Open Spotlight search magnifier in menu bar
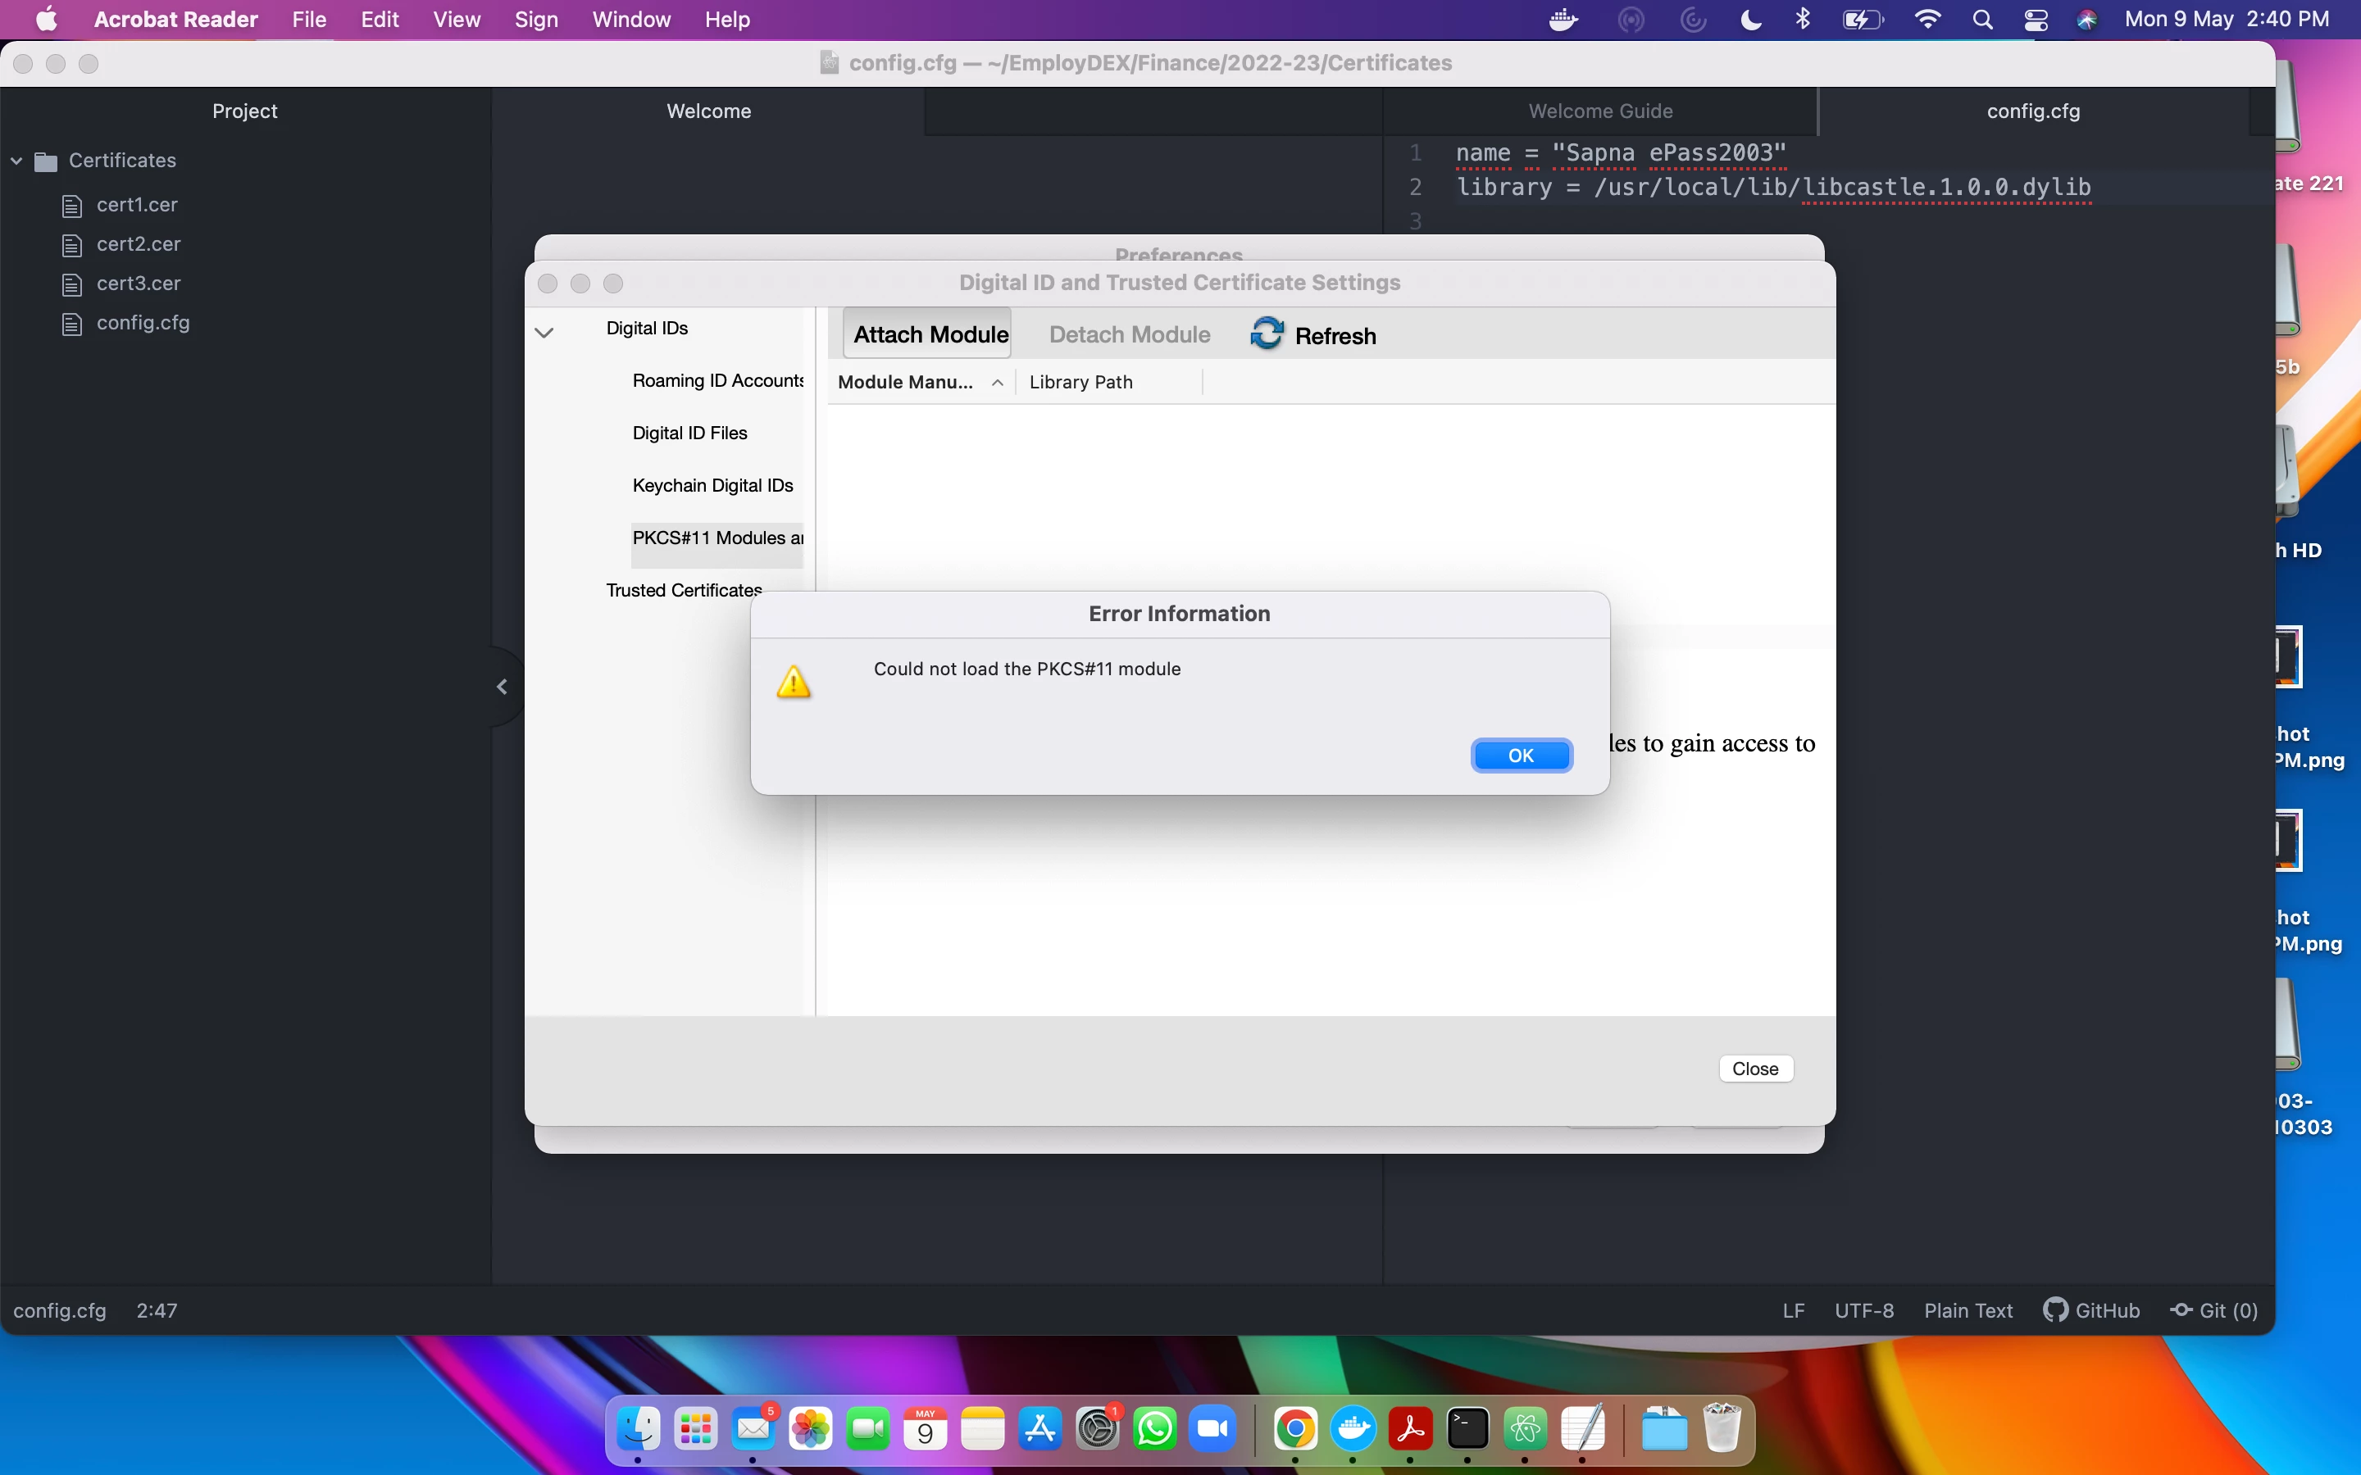2361x1475 pixels. [1981, 20]
